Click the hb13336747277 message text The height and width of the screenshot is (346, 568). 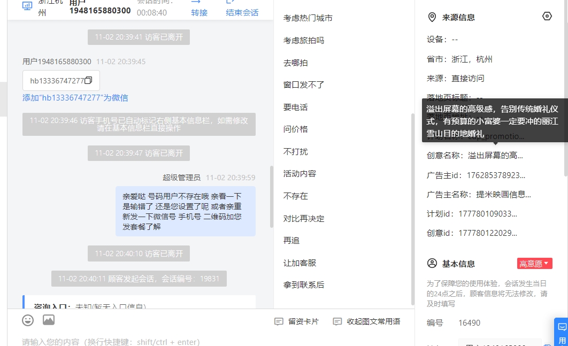(57, 81)
